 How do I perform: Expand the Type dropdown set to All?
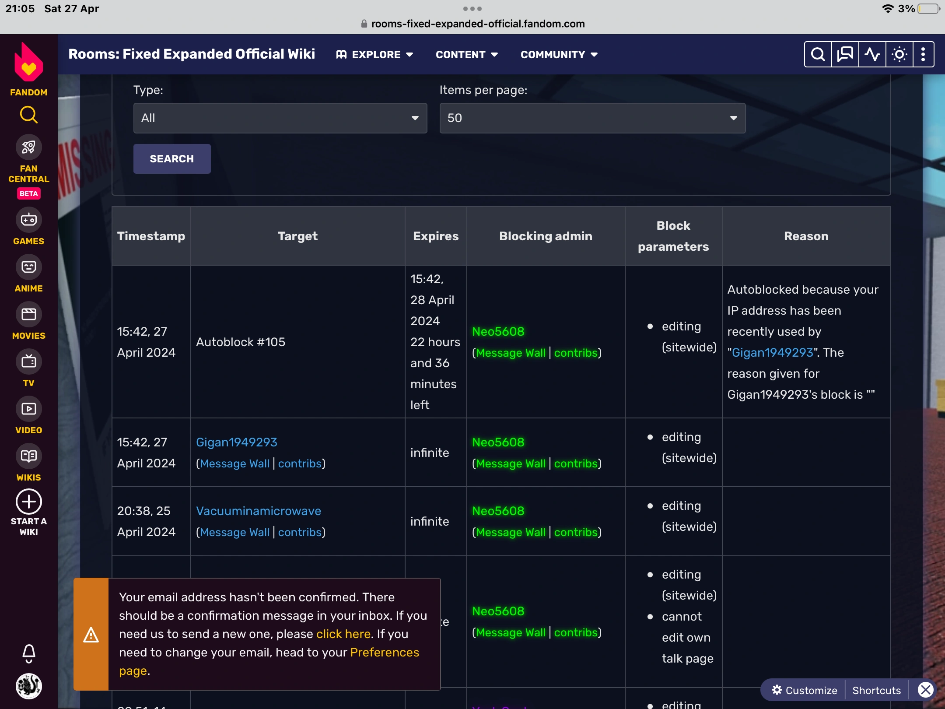point(280,118)
